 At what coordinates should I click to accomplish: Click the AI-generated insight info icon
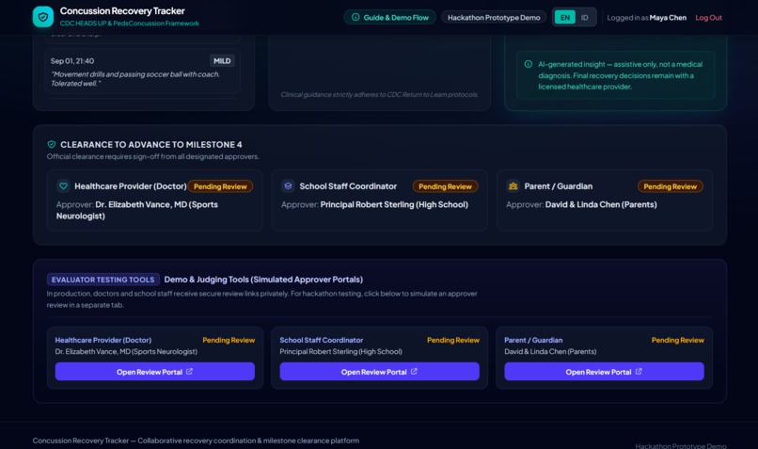[x=529, y=64]
